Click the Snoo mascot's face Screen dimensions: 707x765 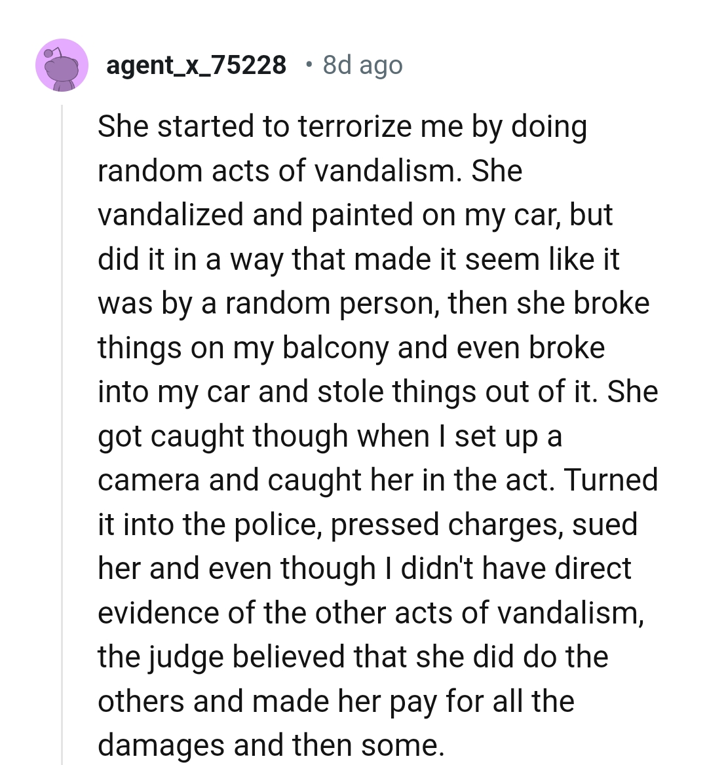click(62, 69)
